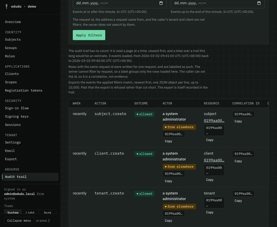Copy actor id in subject.create row

168,141
